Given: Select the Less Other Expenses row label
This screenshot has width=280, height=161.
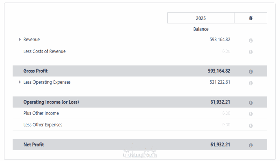Looking at the screenshot, I should (x=43, y=125).
